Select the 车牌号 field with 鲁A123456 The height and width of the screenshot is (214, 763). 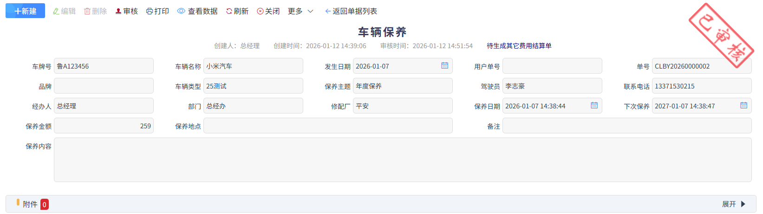(x=103, y=66)
